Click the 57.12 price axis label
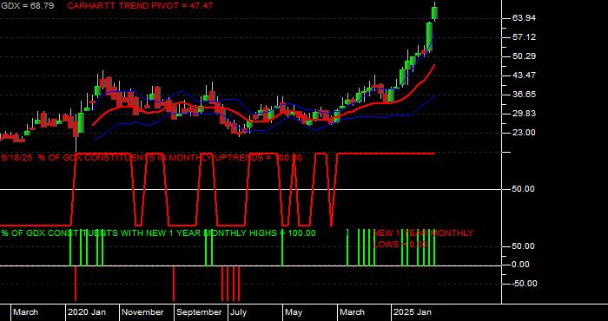The height and width of the screenshot is (321, 608). coord(523,37)
